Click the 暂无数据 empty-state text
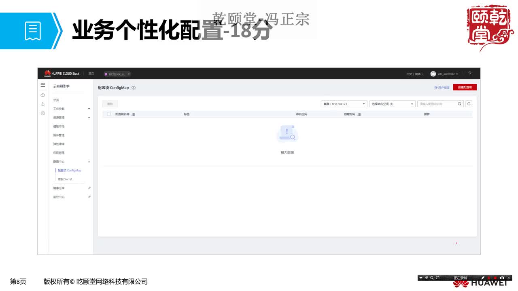 287,152
